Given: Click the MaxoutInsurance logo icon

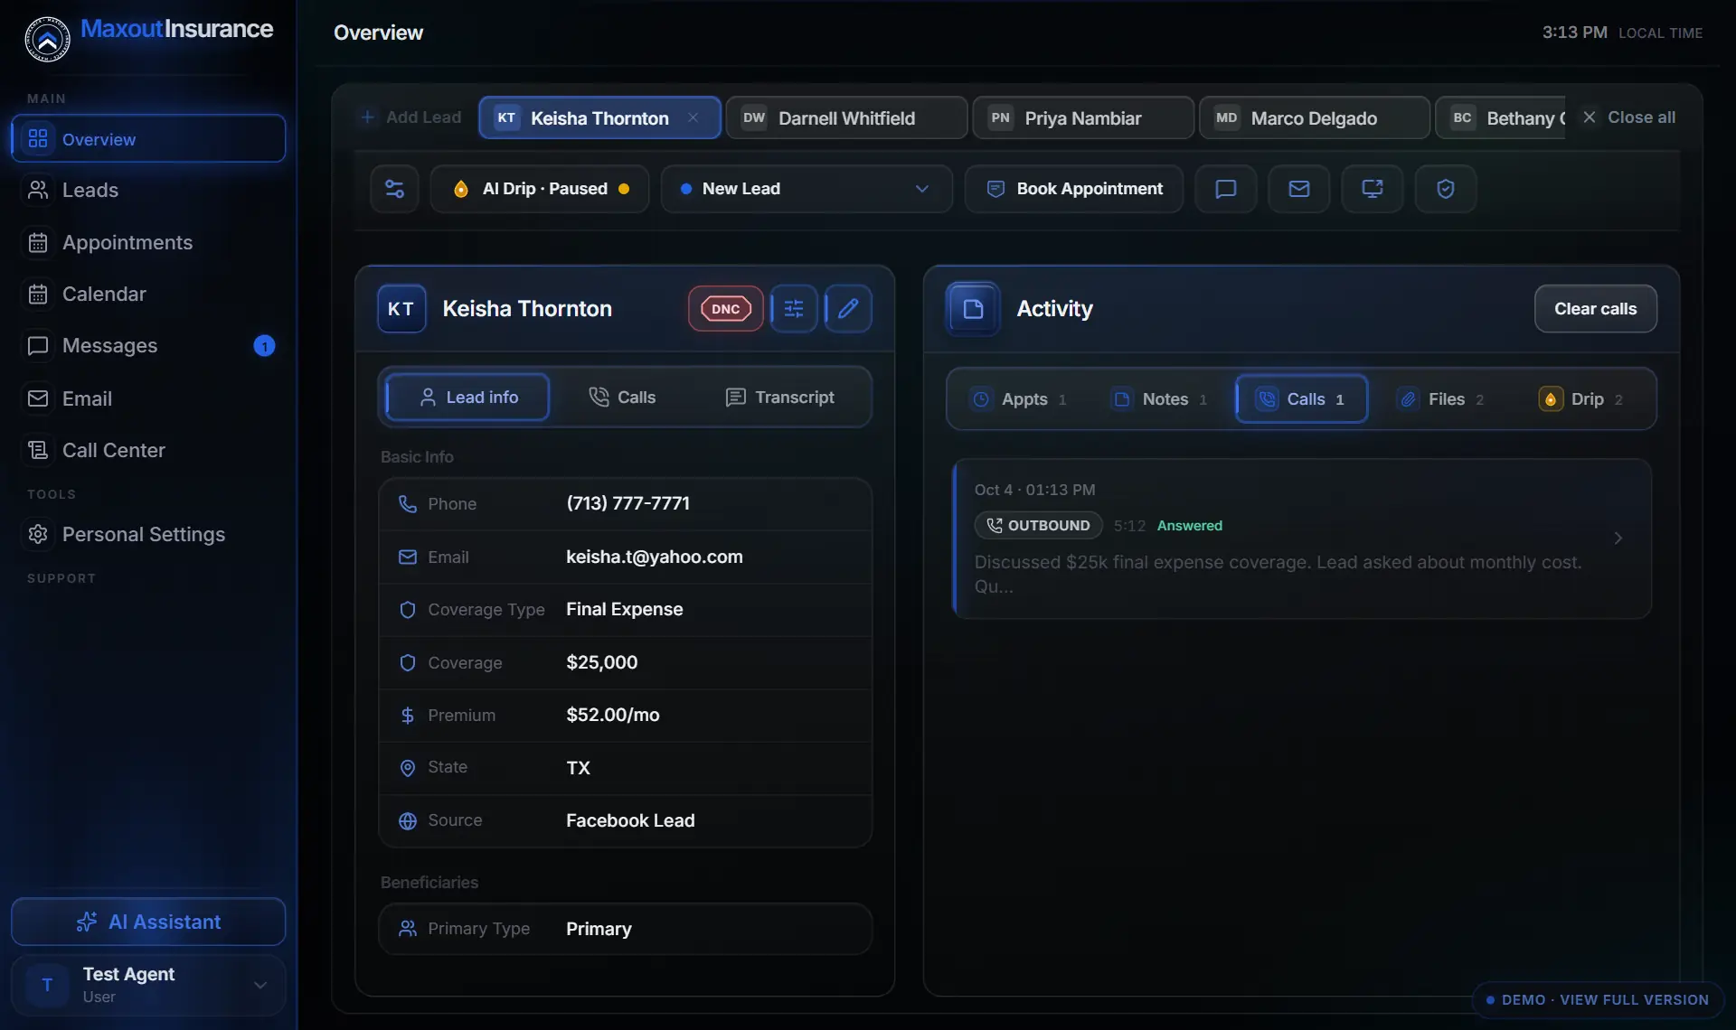Looking at the screenshot, I should point(47,39).
